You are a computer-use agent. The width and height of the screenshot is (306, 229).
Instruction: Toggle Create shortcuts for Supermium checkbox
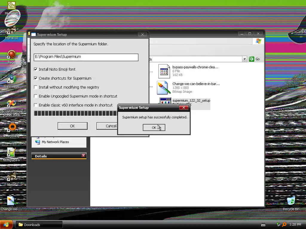(x=36, y=78)
